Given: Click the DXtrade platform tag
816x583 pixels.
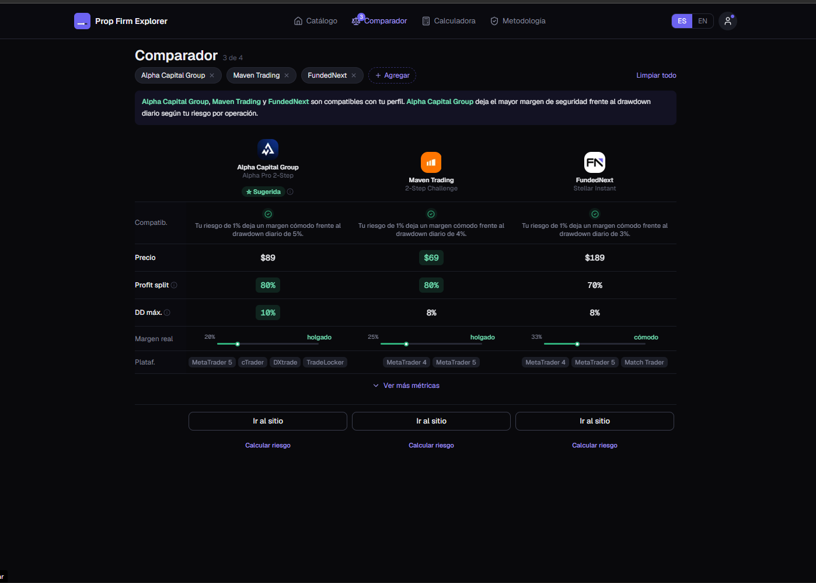Looking at the screenshot, I should coord(285,362).
